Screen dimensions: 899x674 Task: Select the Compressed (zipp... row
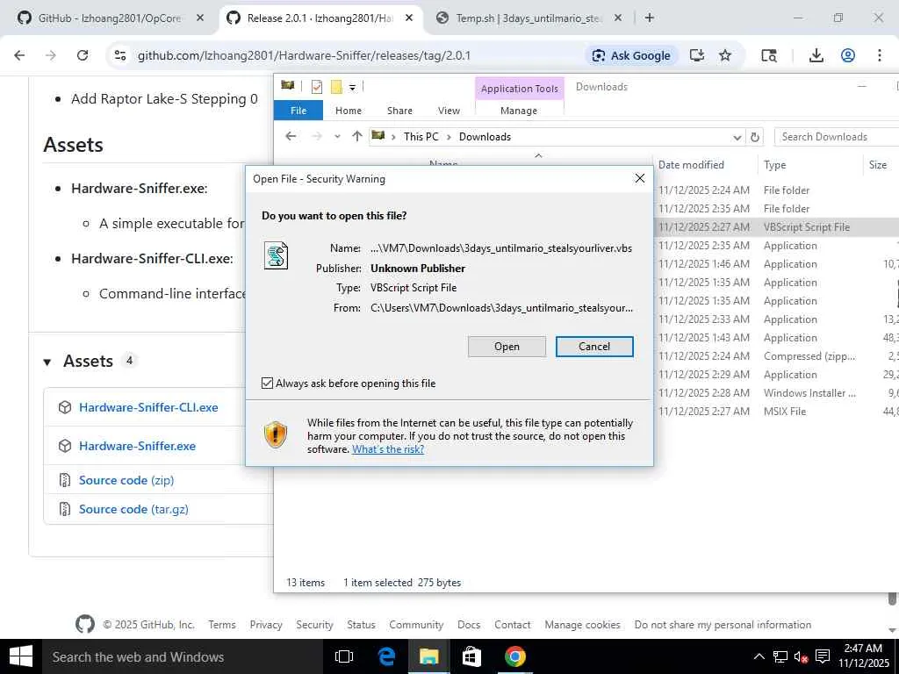[x=776, y=356]
